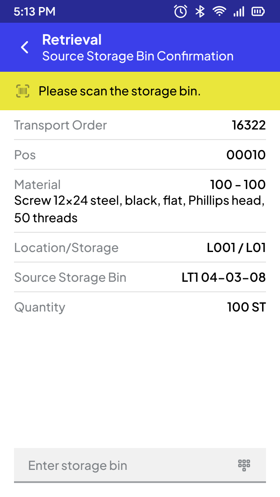The image size is (280, 497).
Task: Tap the barcode scan icon
Action: tap(23, 91)
